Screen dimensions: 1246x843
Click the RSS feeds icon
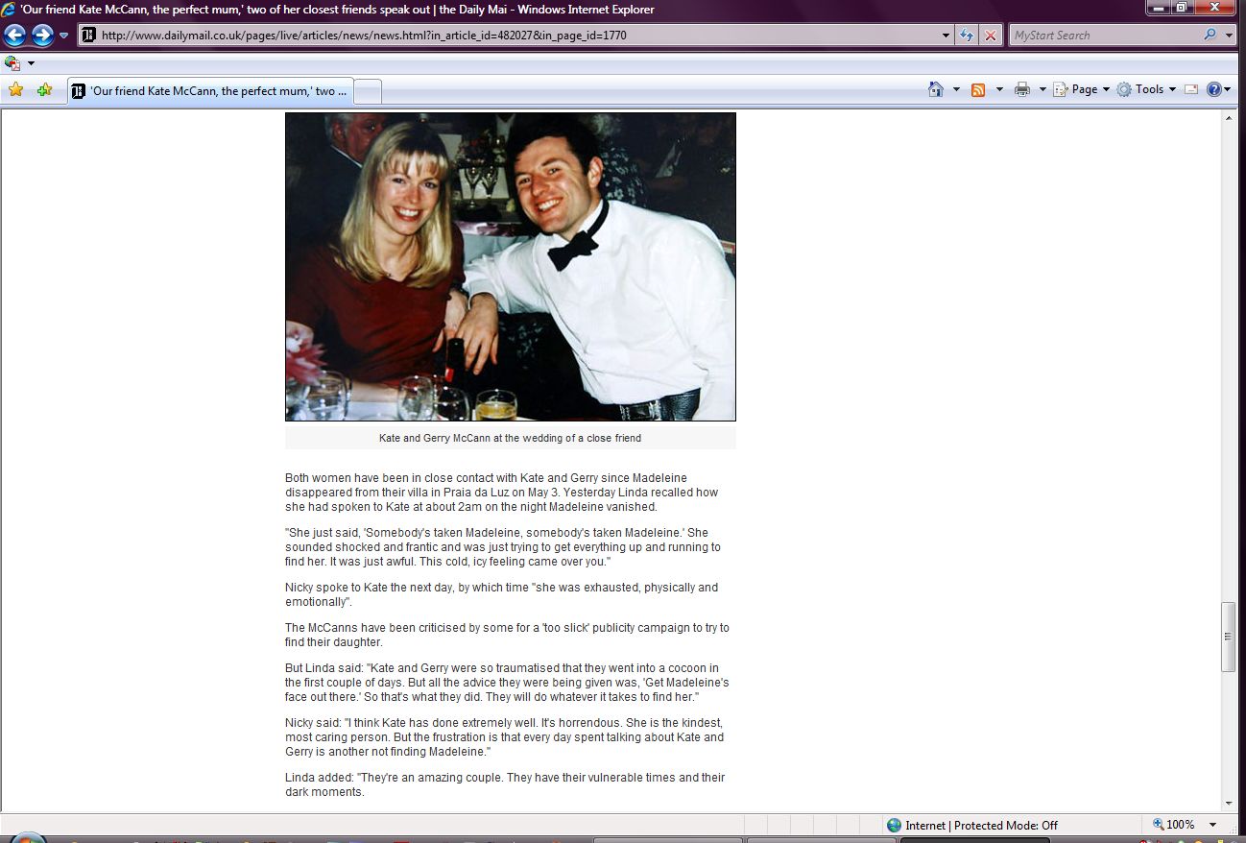point(978,89)
